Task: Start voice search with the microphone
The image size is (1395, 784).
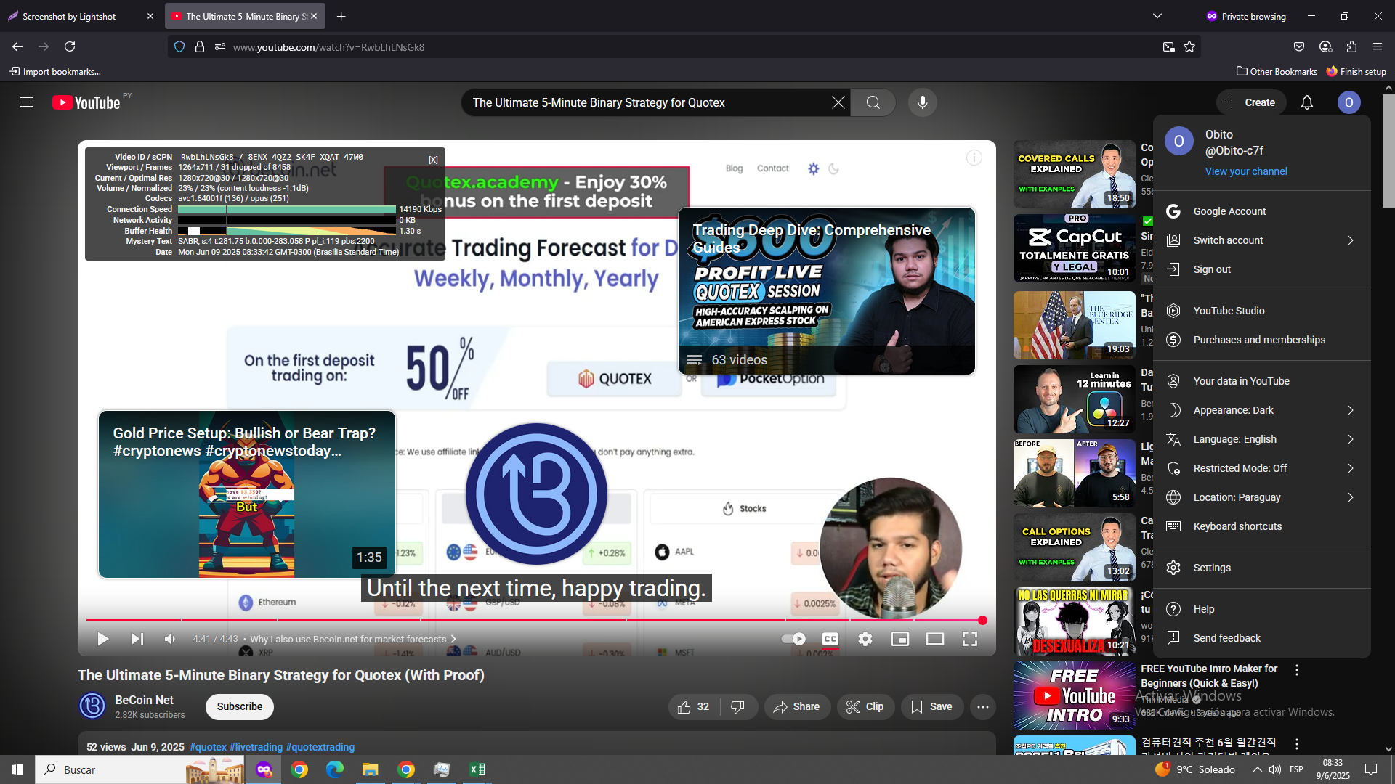Action: tap(923, 102)
